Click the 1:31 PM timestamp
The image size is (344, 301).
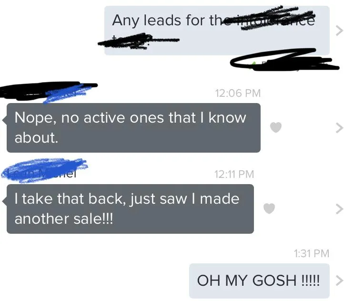click(x=312, y=253)
